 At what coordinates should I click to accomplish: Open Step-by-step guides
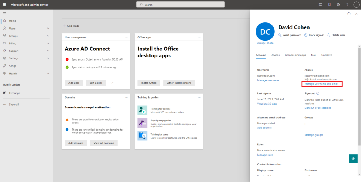(161, 120)
